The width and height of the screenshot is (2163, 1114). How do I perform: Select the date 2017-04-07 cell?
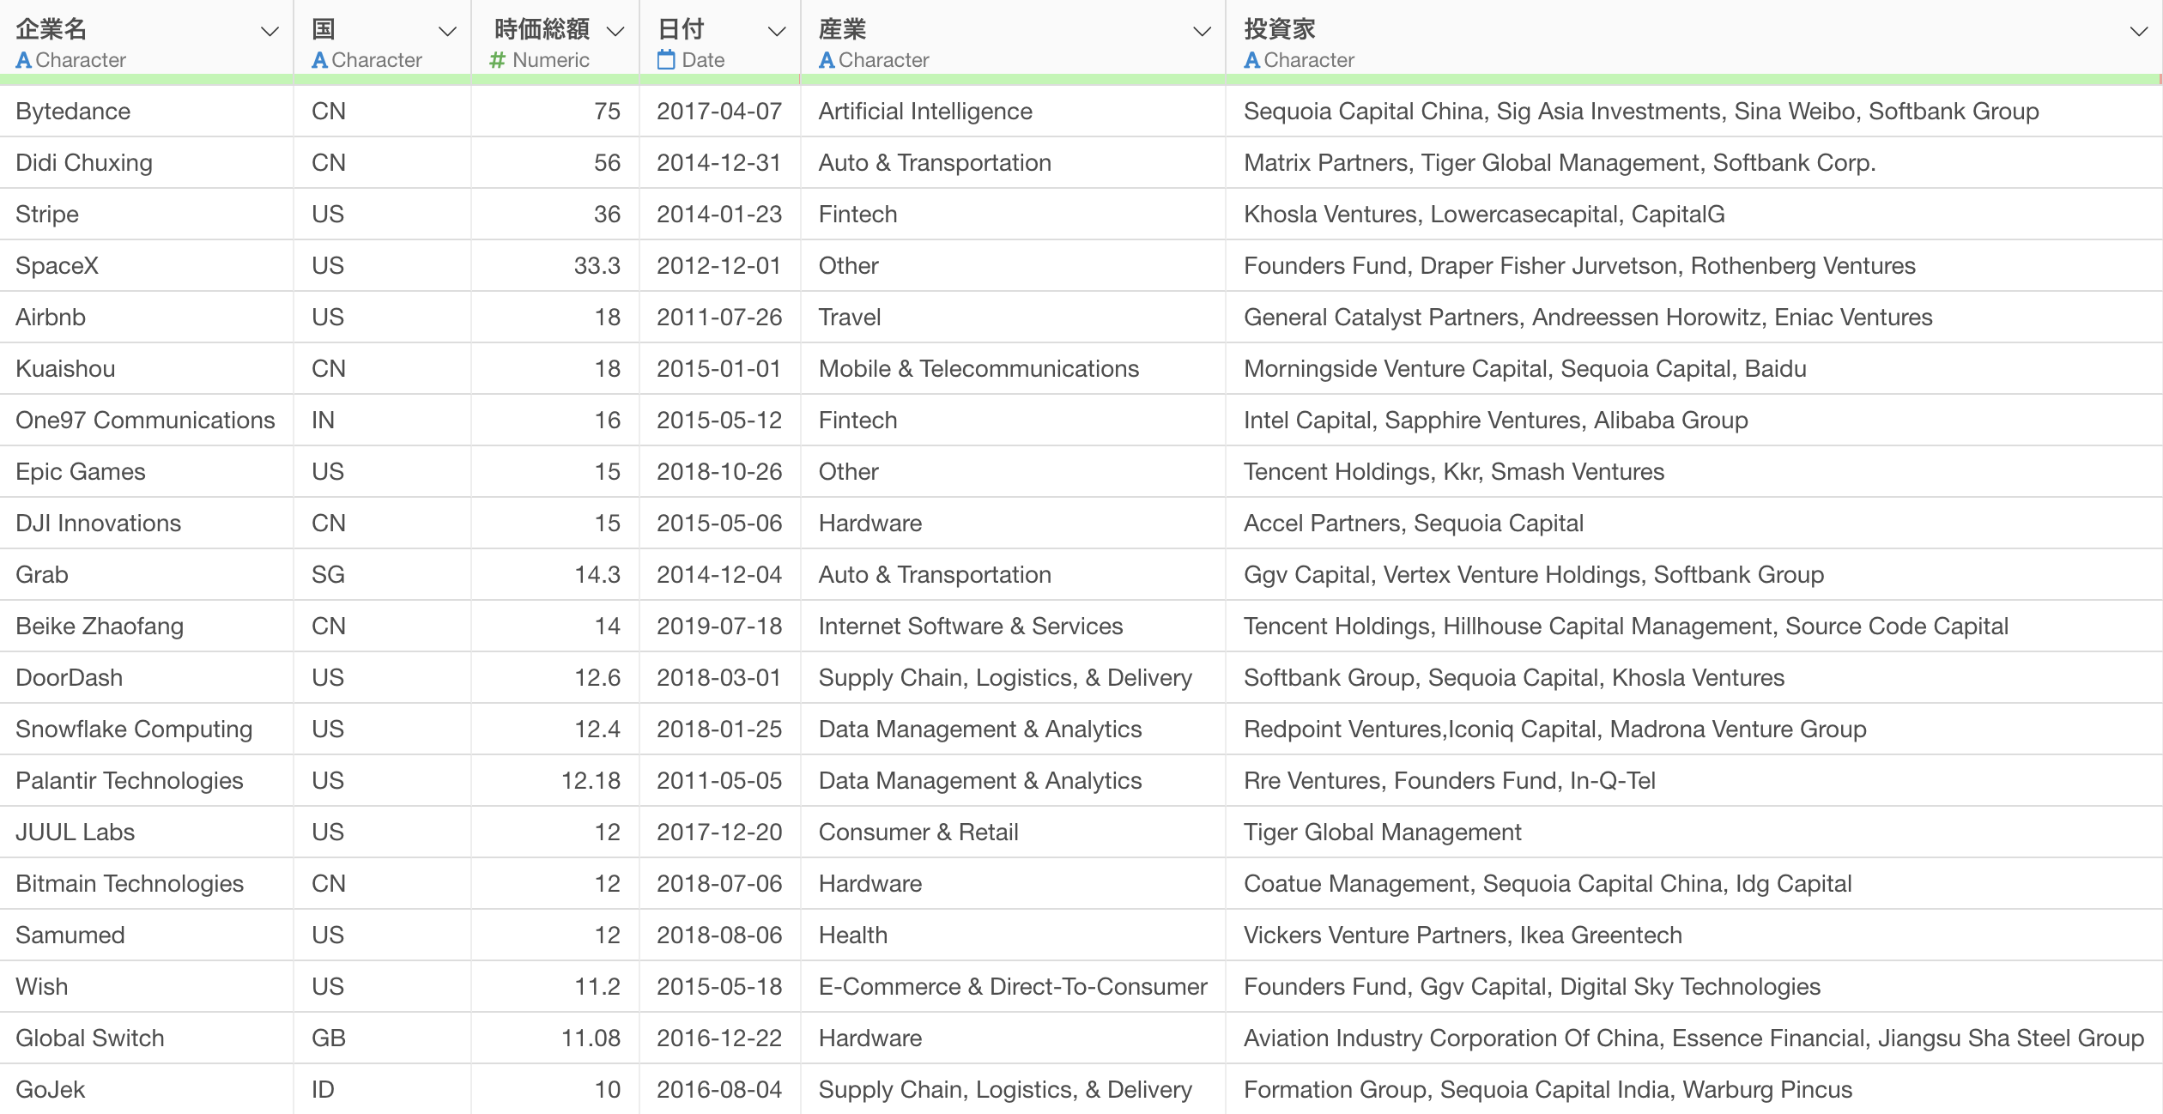(720, 112)
